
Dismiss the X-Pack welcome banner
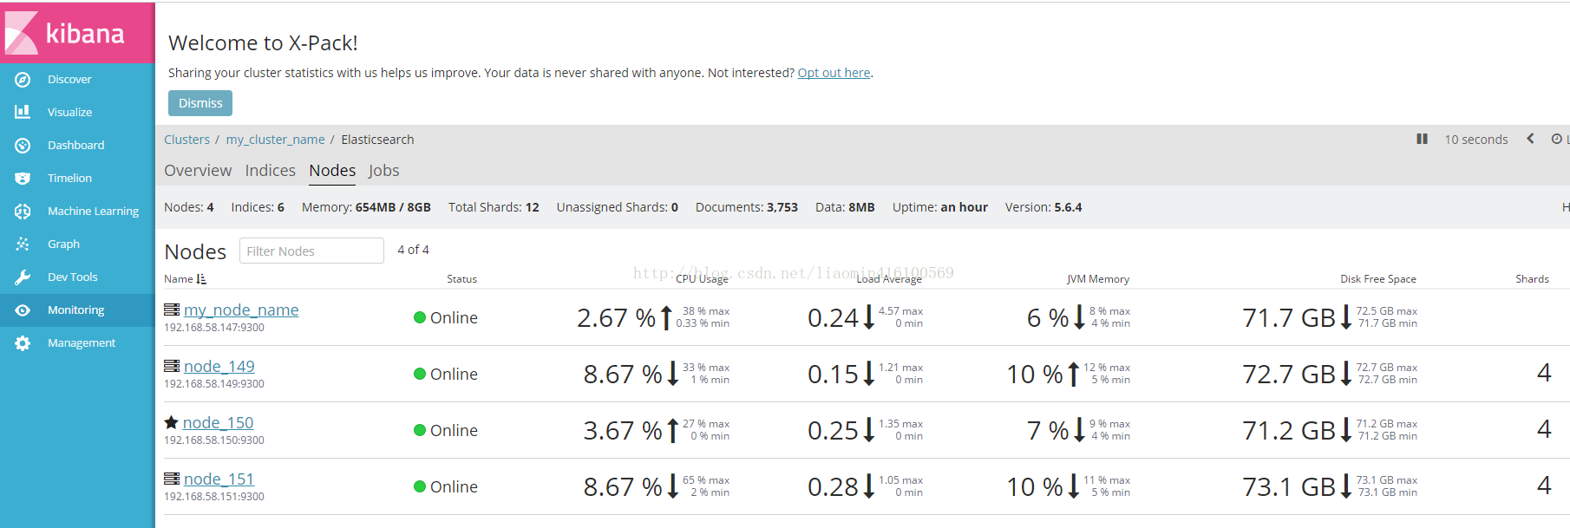click(x=200, y=103)
